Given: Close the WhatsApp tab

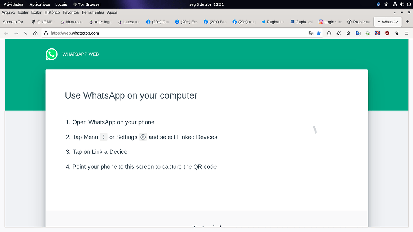Looking at the screenshot, I should tap(397, 22).
